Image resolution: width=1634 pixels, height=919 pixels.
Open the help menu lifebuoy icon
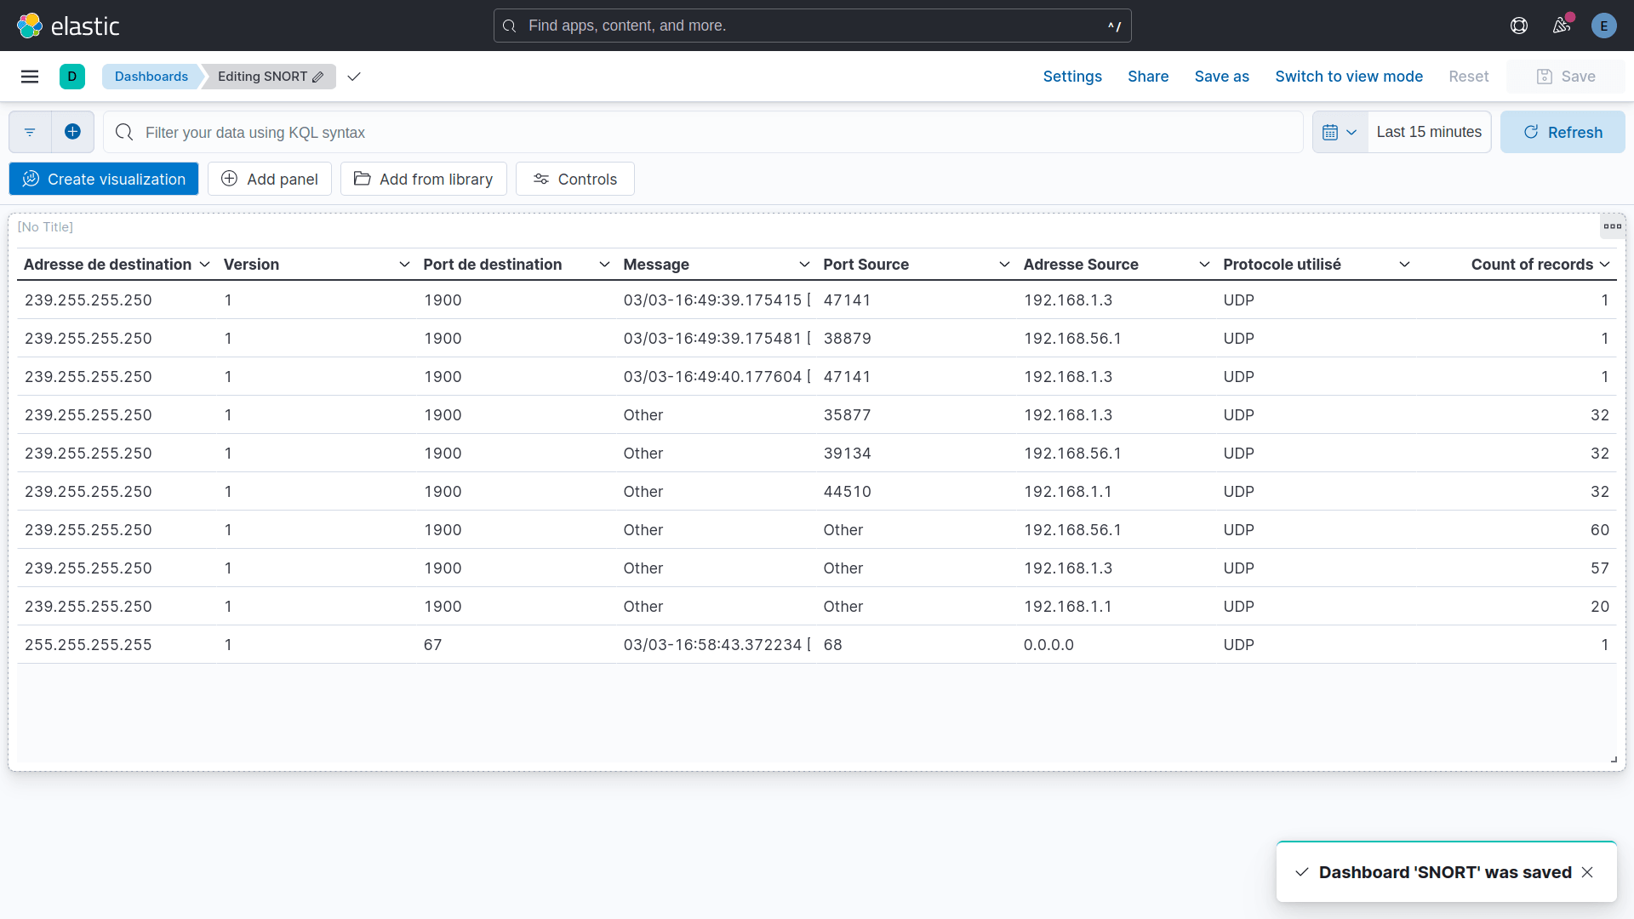pos(1519,26)
